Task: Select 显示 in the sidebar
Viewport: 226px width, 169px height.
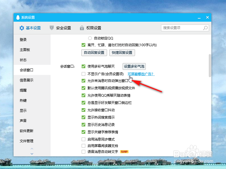Action: [x=32, y=110]
